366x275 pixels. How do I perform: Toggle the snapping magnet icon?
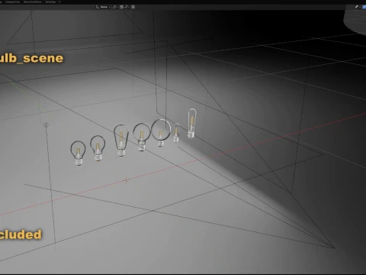tap(121, 7)
